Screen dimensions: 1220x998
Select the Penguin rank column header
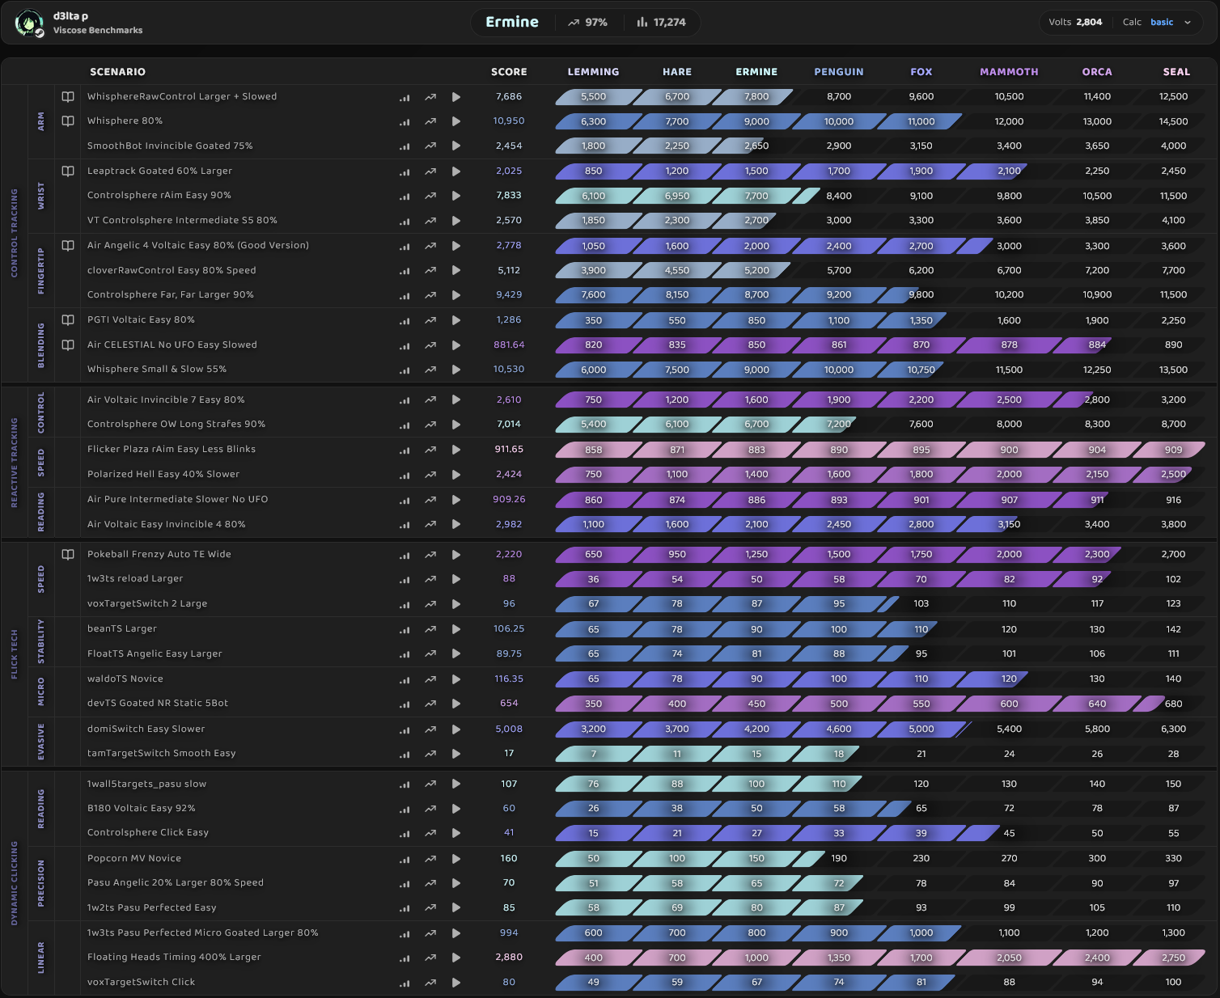pyautogui.click(x=838, y=72)
